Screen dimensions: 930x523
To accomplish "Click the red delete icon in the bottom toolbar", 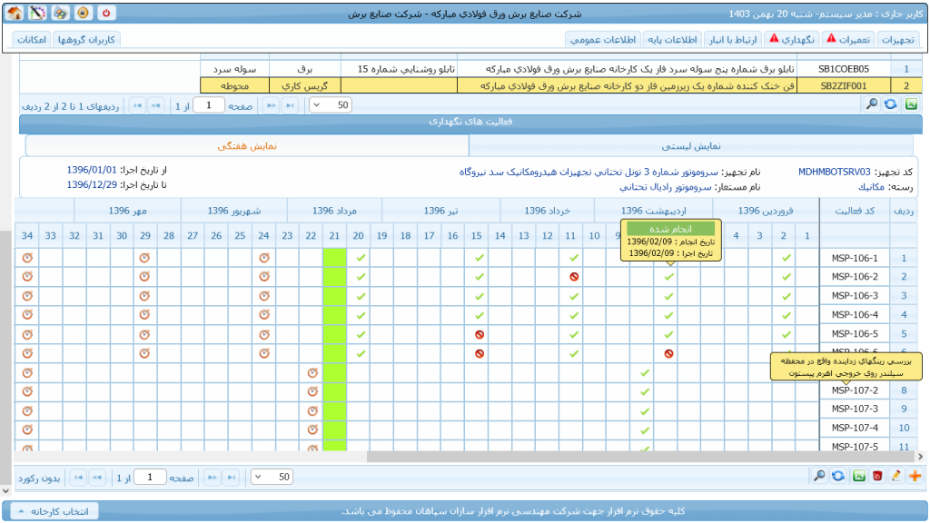I will (x=876, y=476).
